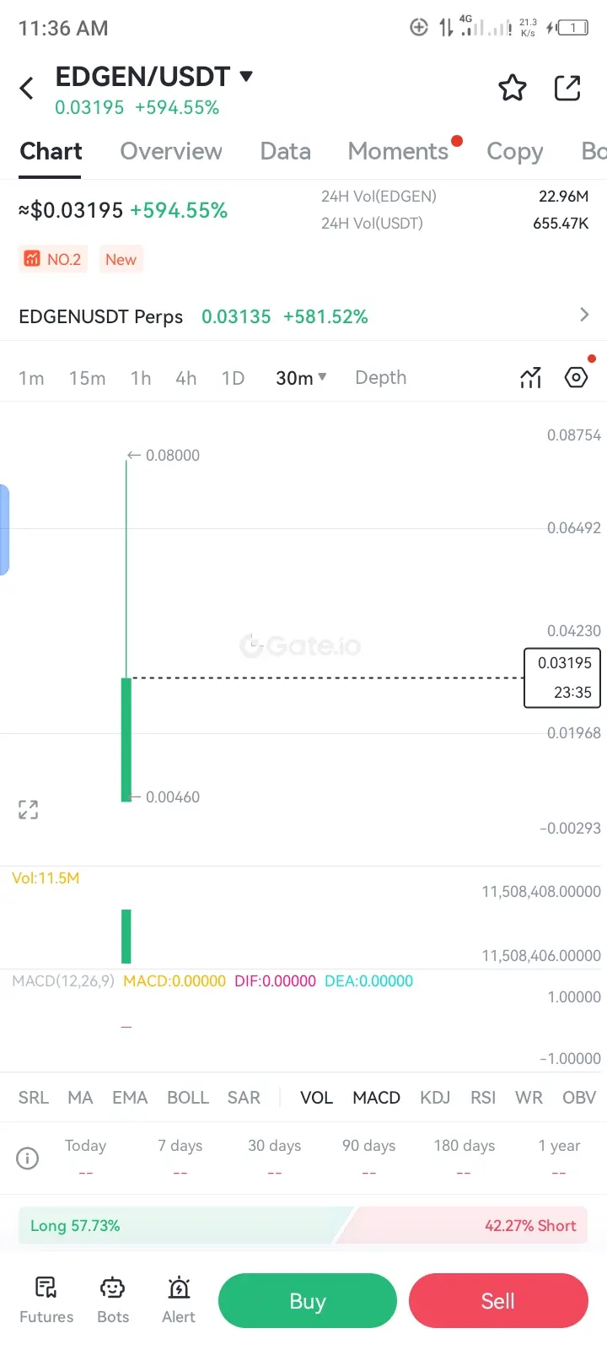Tap the share icon
The image size is (607, 1350).
click(x=567, y=88)
